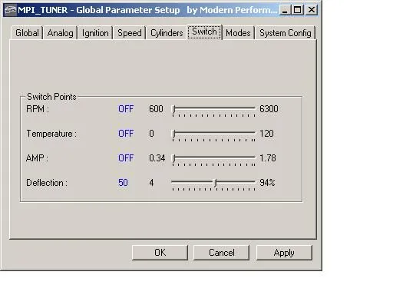Image resolution: width=393 pixels, height=295 pixels.
Task: Click the Deflection label
Action: coord(47,183)
